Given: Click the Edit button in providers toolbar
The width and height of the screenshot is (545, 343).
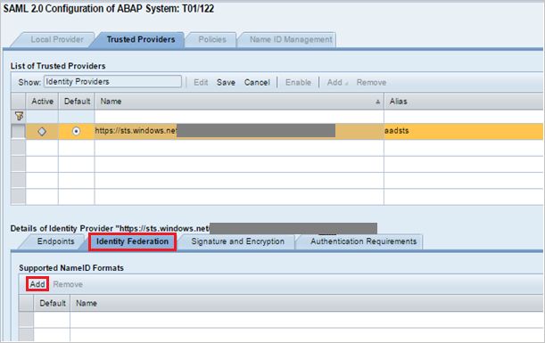Looking at the screenshot, I should click(201, 83).
